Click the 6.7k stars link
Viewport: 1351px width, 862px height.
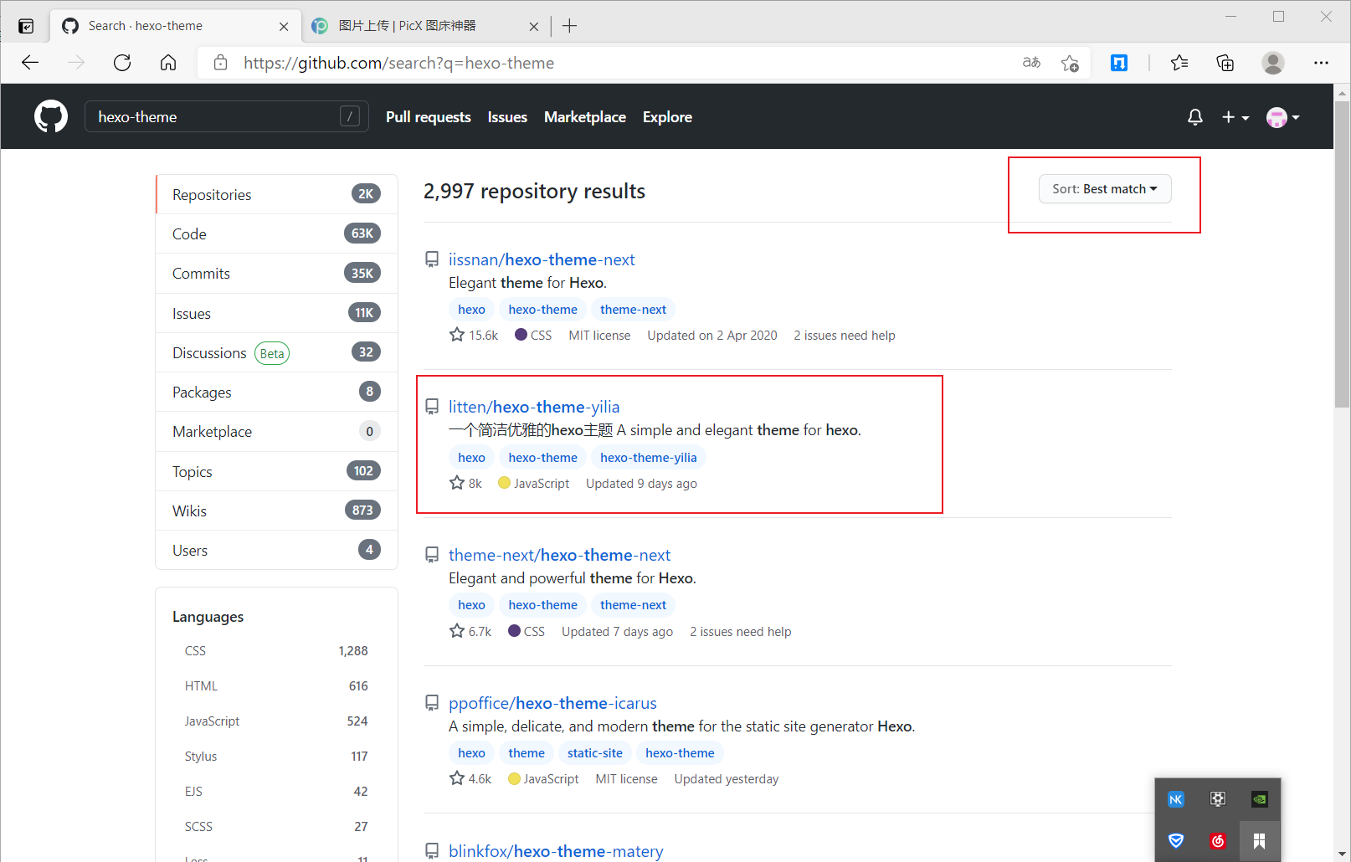470,631
